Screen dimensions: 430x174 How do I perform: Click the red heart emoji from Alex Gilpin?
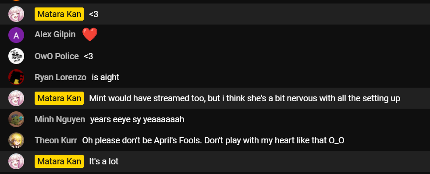tap(90, 35)
